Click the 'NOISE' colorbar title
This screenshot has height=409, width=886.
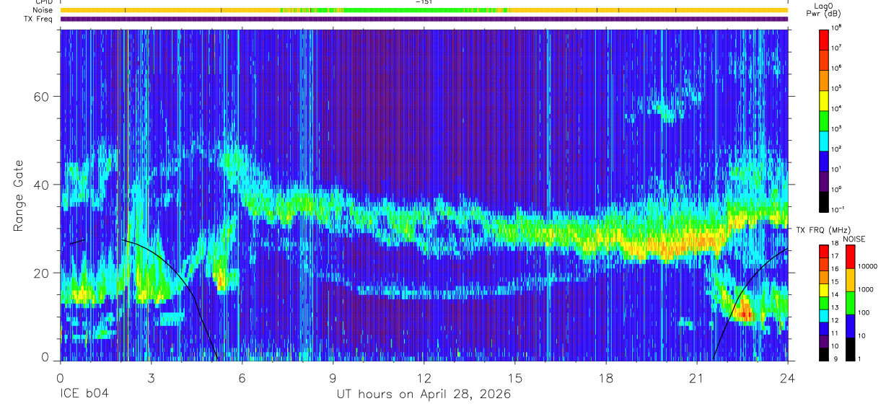point(854,238)
